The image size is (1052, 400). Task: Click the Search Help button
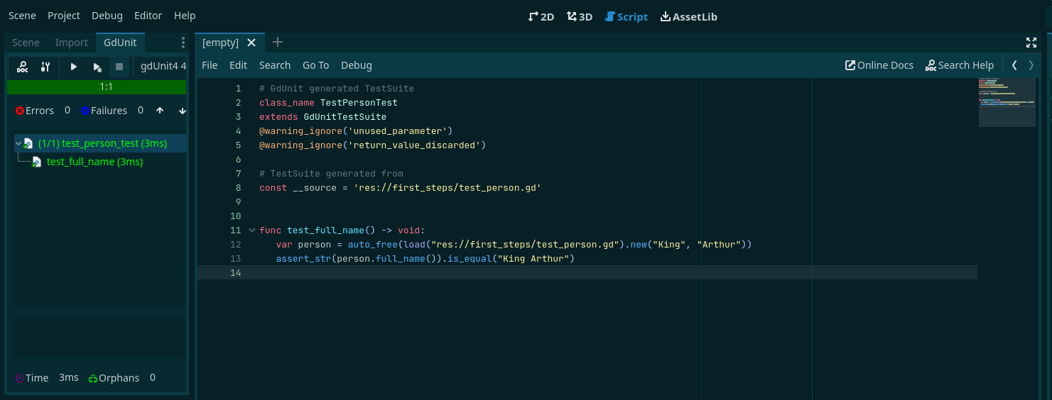(x=959, y=65)
